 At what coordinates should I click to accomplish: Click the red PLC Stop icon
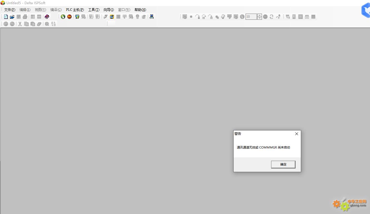[x=69, y=17]
